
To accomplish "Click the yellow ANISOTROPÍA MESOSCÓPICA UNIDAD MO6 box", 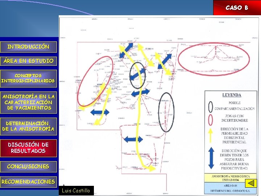I will [x=231, y=178].
